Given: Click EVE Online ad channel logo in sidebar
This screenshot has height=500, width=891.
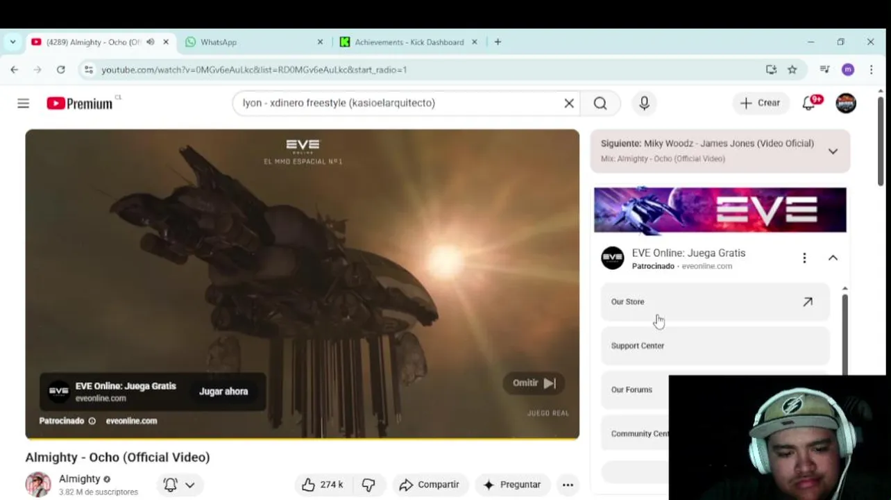Looking at the screenshot, I should [x=612, y=258].
